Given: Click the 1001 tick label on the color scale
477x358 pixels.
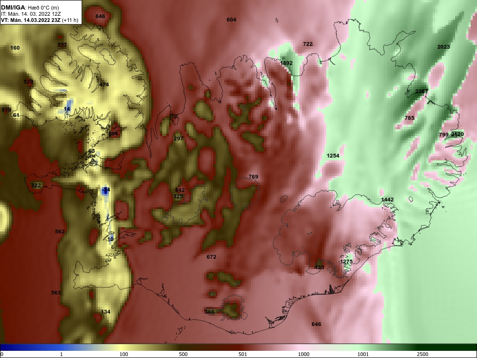Looking at the screenshot, I should [363, 354].
